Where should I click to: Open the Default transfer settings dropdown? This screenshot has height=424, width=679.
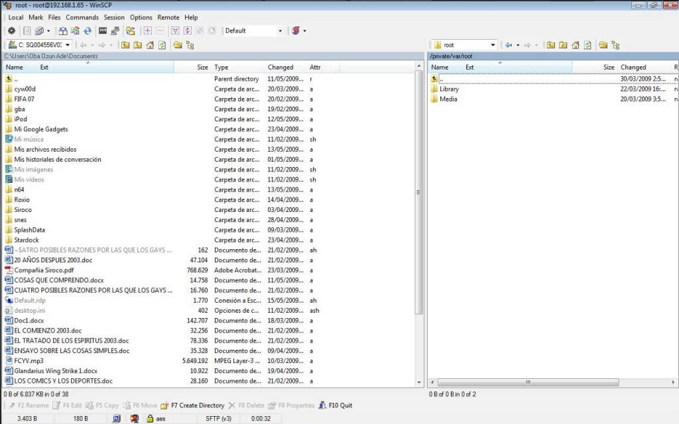(x=280, y=30)
